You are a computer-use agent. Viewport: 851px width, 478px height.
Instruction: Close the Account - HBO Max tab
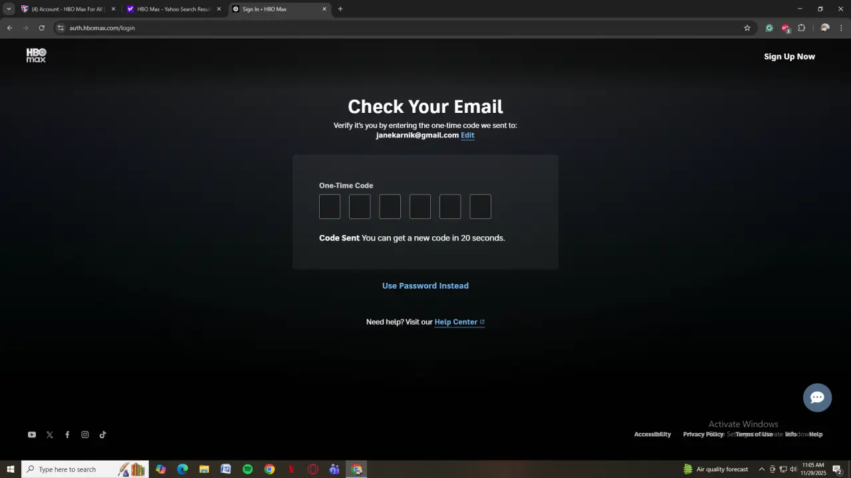pyautogui.click(x=113, y=9)
